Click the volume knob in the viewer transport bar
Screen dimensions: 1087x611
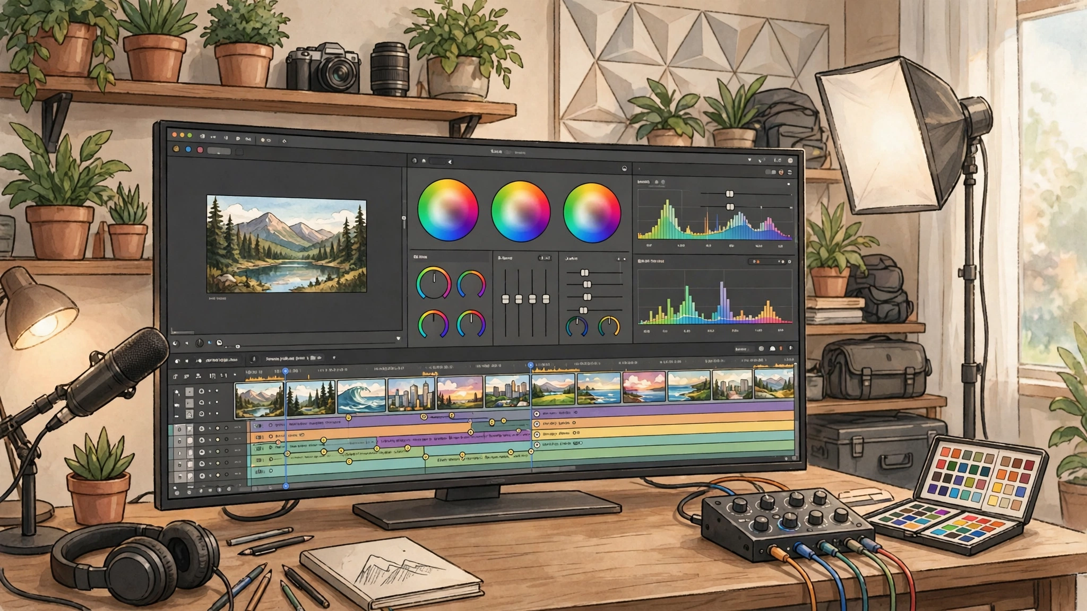click(x=200, y=343)
